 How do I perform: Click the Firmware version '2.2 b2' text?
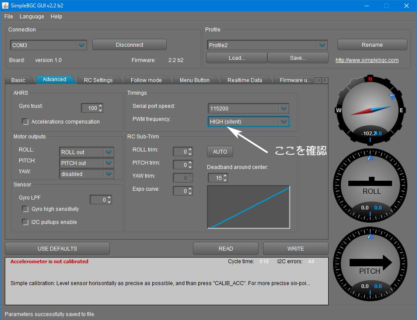176,60
